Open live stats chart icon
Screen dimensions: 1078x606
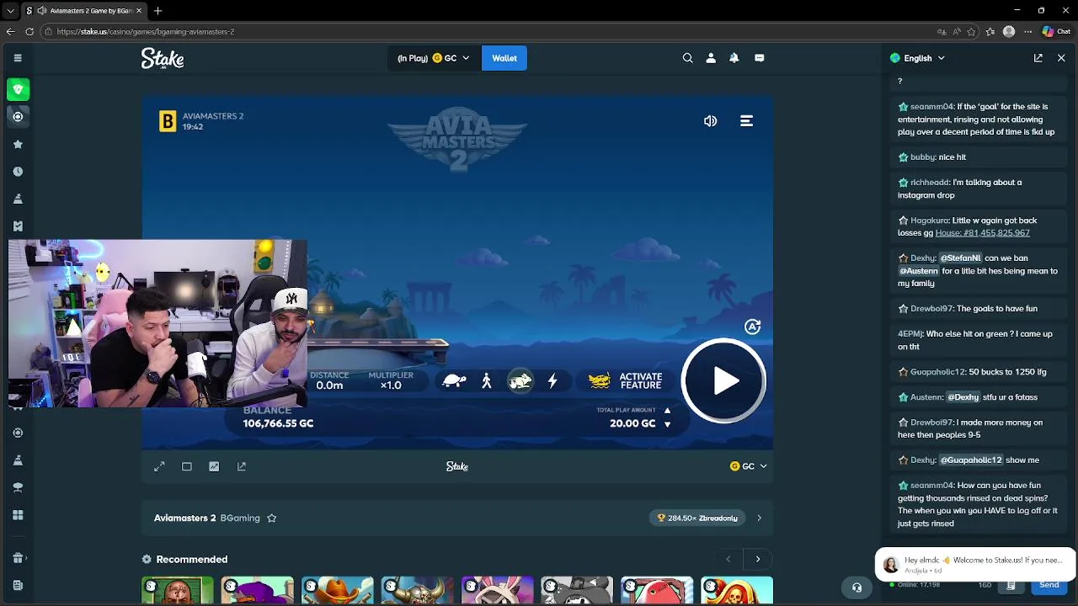click(214, 466)
